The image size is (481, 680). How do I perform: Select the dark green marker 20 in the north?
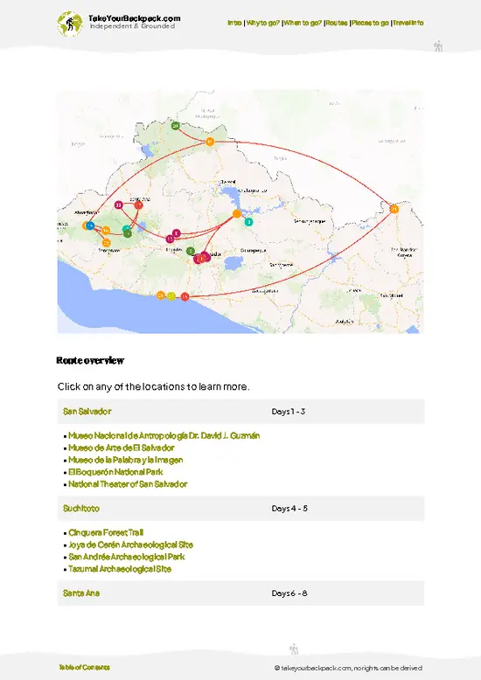point(176,126)
